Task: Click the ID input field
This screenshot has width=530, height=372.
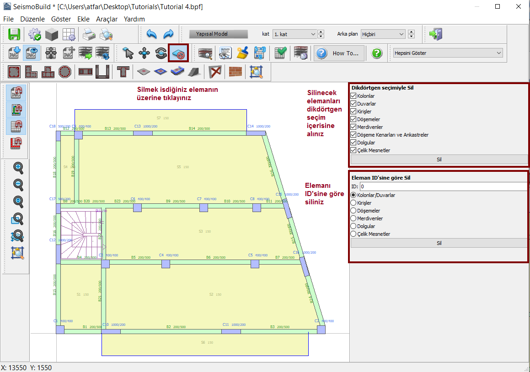Action: (x=443, y=186)
